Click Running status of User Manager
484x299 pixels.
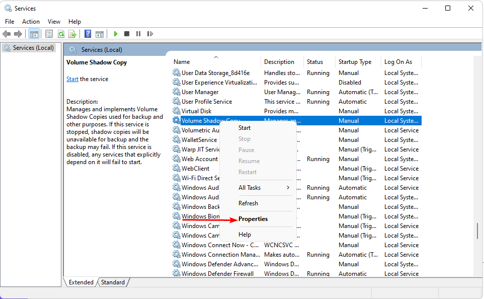318,92
